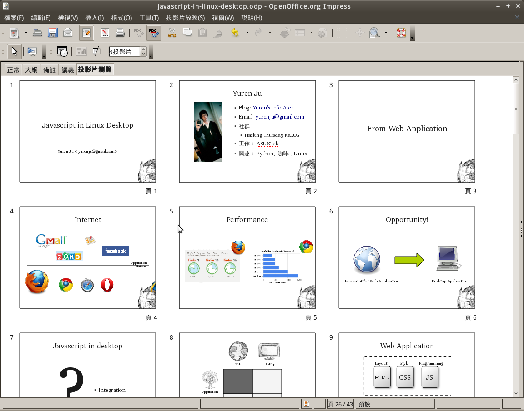Click the slides per row input field
The image size is (524, 411).
(x=124, y=52)
